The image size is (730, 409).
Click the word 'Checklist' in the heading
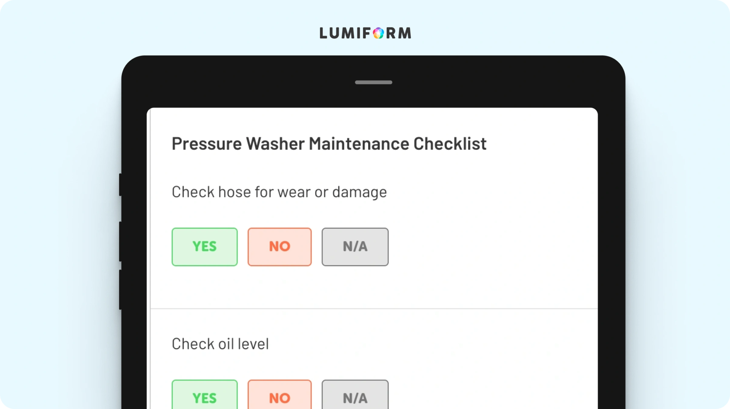pyautogui.click(x=450, y=144)
